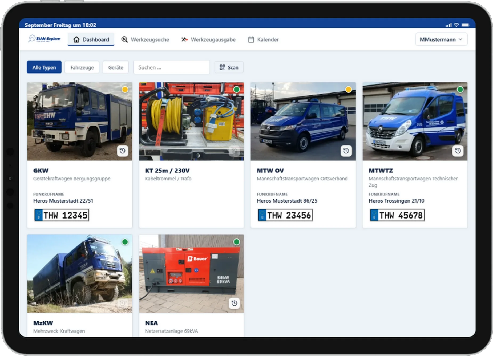This screenshot has width=493, height=356.
Task: Expand the MMustermann user dropdown
Action: (441, 39)
